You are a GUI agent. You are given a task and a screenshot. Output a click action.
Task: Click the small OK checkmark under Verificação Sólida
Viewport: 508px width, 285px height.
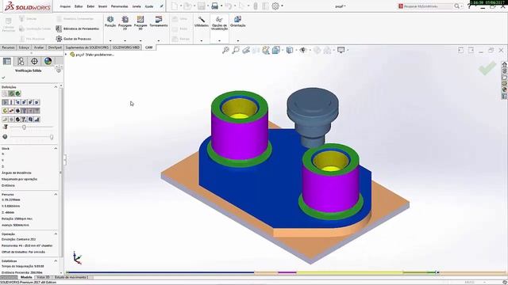3,78
